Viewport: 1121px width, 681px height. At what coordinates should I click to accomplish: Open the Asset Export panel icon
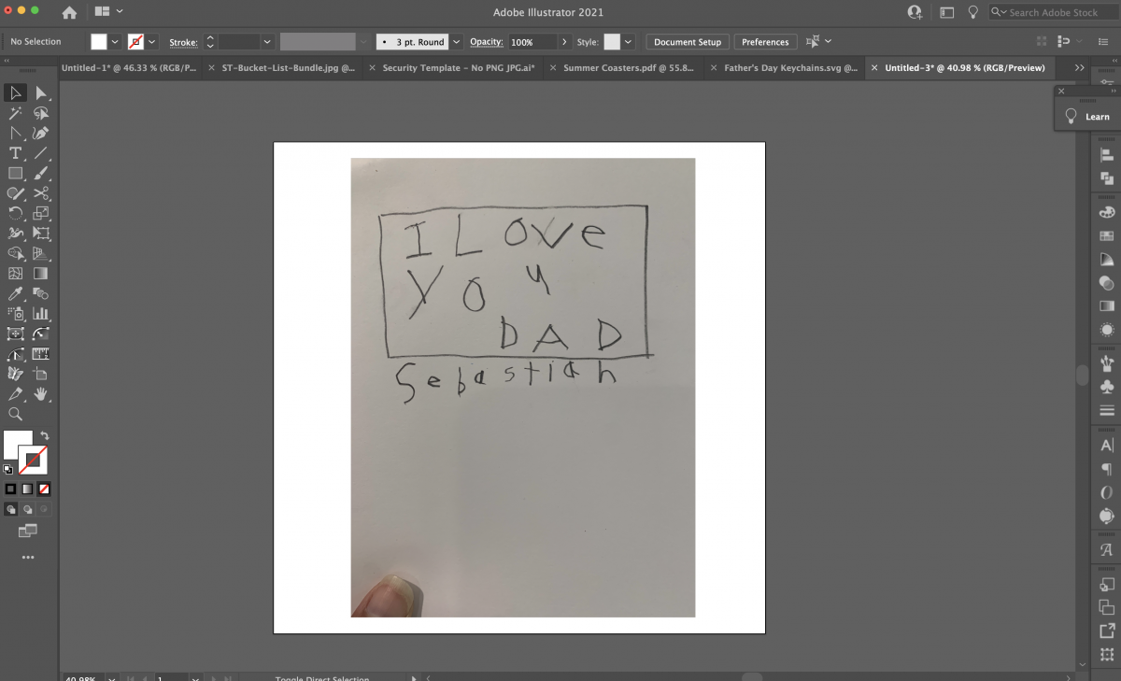point(1107,631)
